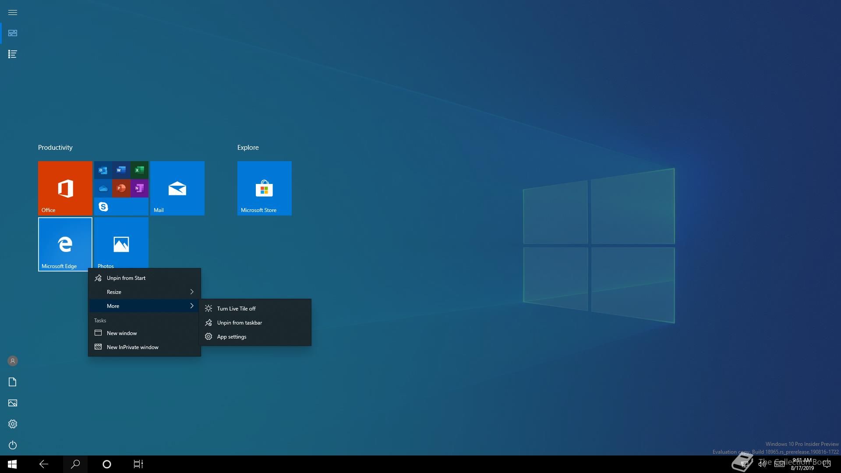Screen dimensions: 841x473
Task: Select Unpin from Start
Action: (145, 278)
